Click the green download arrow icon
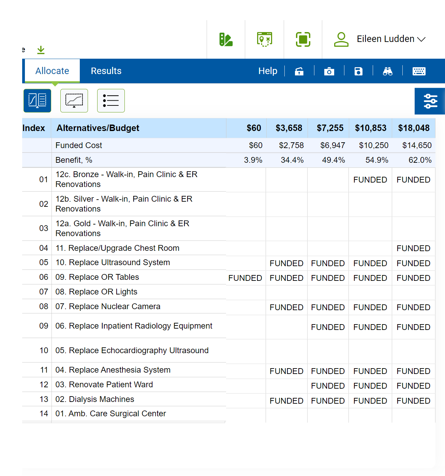This screenshot has width=445, height=476. (x=41, y=50)
